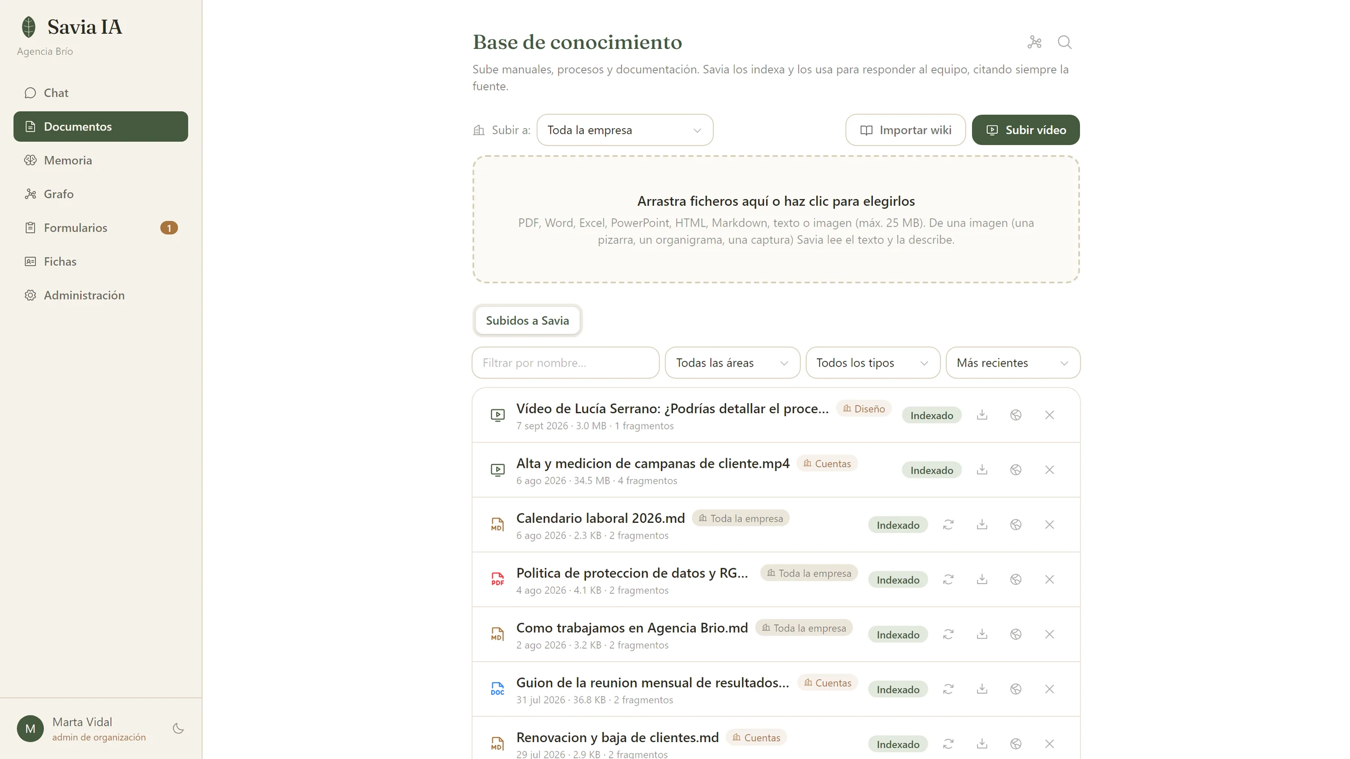The image size is (1350, 759).
Task: Open Formularios with pending badge
Action: point(101,228)
